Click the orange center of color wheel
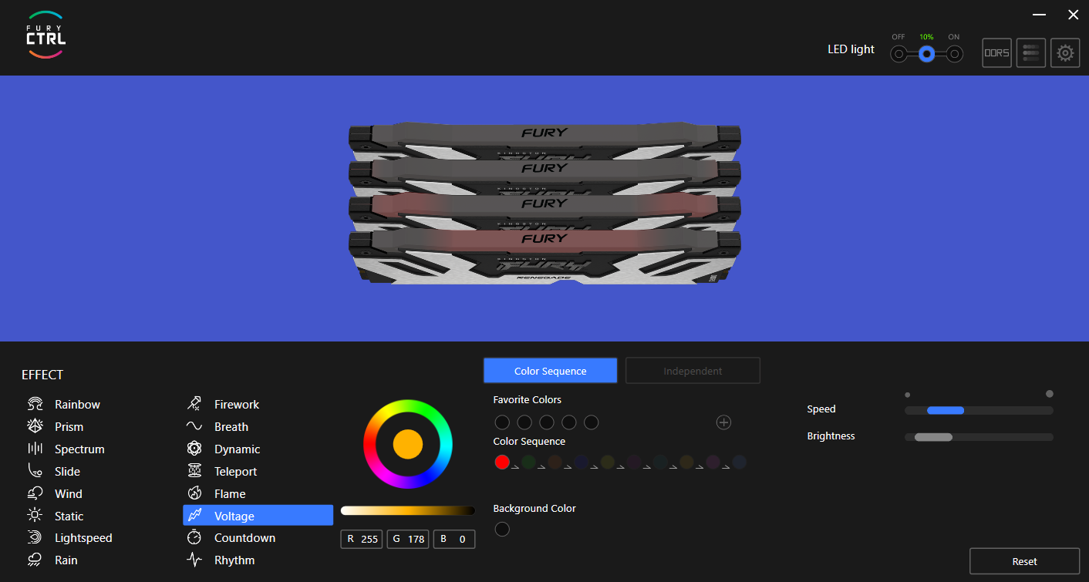1089x582 pixels. pos(408,444)
